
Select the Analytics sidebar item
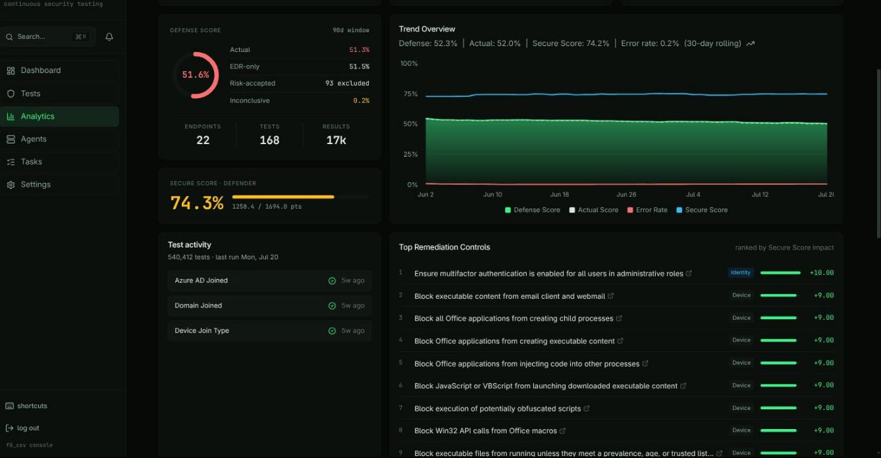[x=59, y=116]
